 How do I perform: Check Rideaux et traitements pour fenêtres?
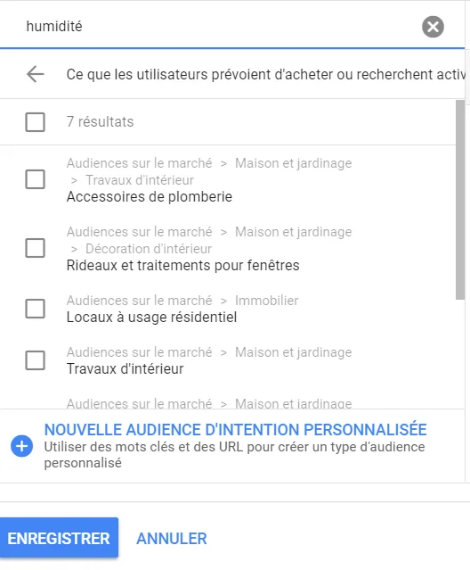click(x=36, y=248)
